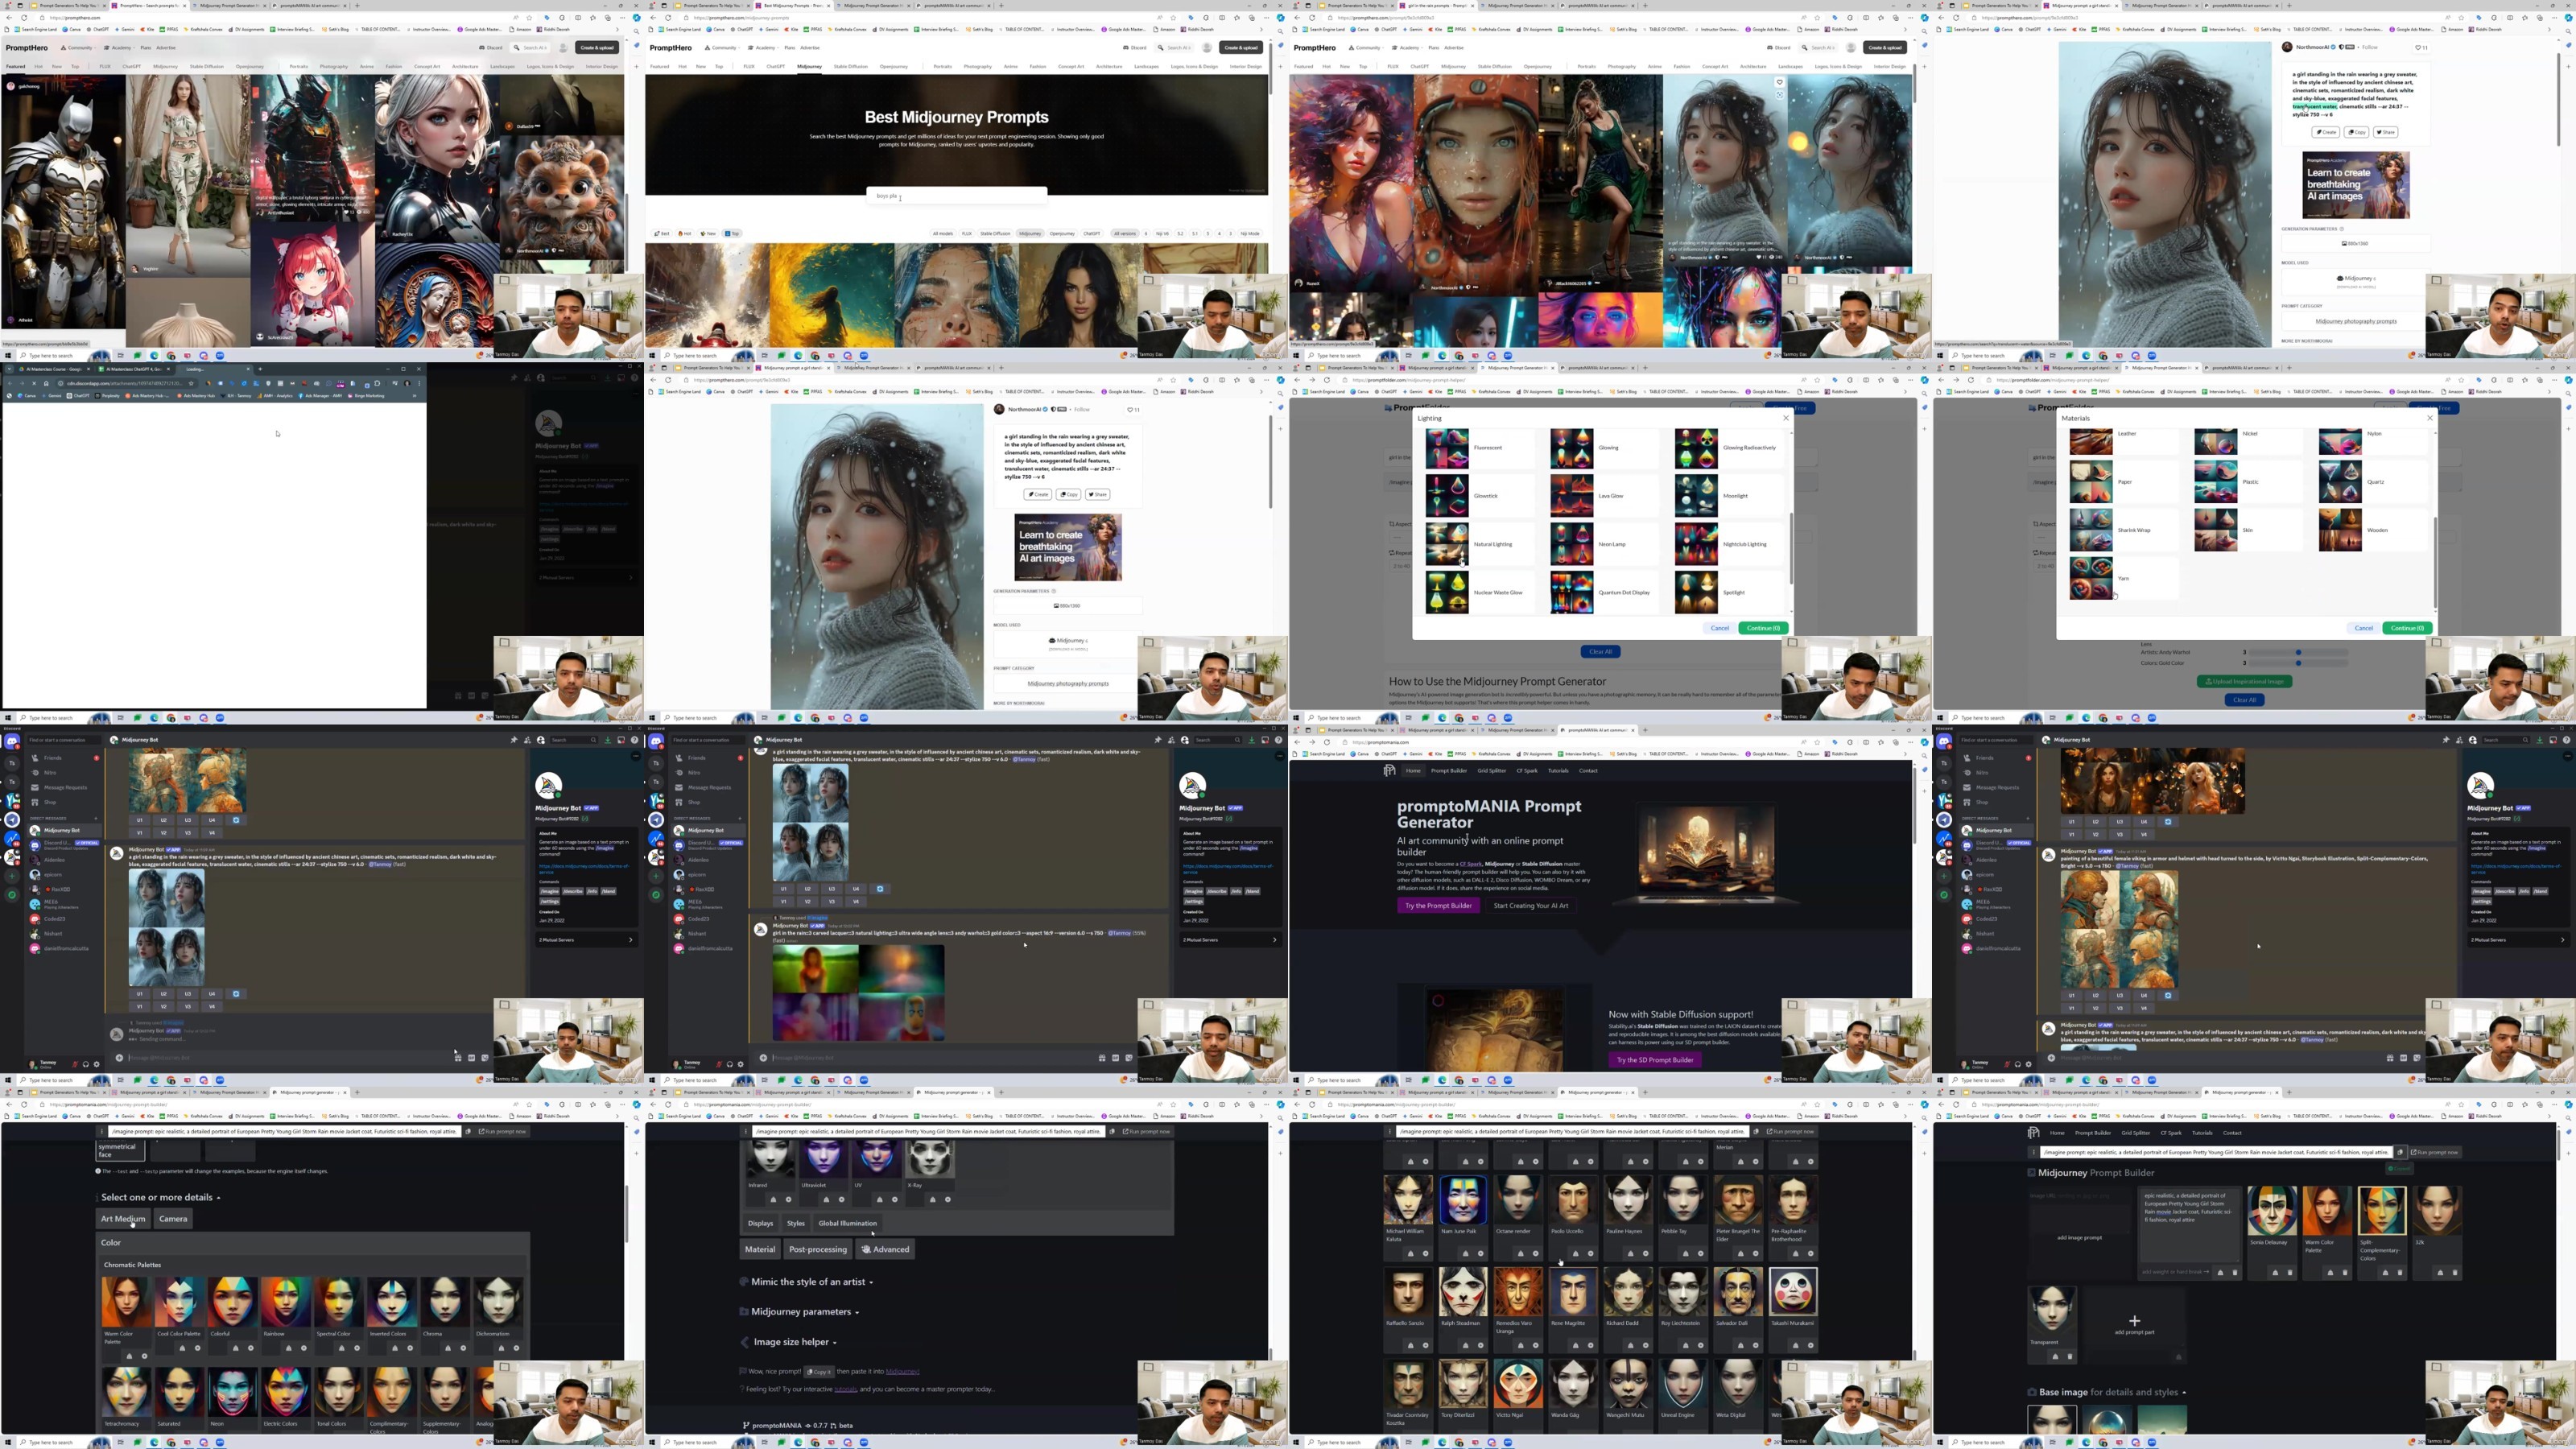Adjust the Artists: Andy Warhol weight slider
Screen dimensions: 2576x1449
pyautogui.click(x=2298, y=652)
